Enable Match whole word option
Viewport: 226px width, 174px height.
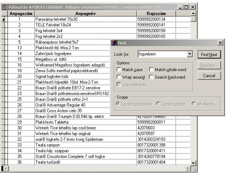click(x=151, y=70)
